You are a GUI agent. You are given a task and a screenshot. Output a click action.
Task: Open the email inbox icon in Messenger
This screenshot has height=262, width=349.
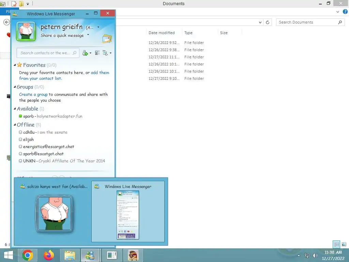point(107,39)
